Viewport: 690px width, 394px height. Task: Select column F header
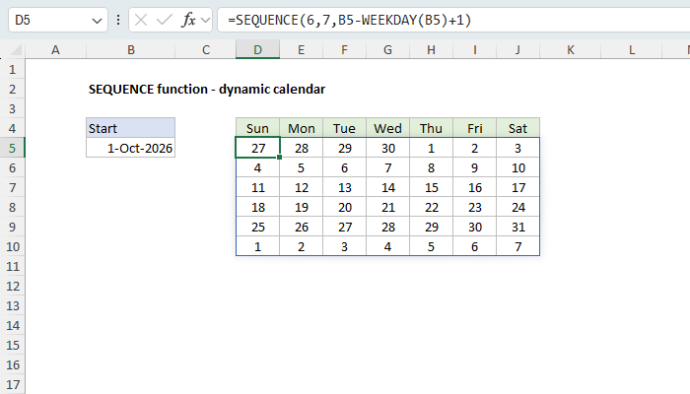344,49
